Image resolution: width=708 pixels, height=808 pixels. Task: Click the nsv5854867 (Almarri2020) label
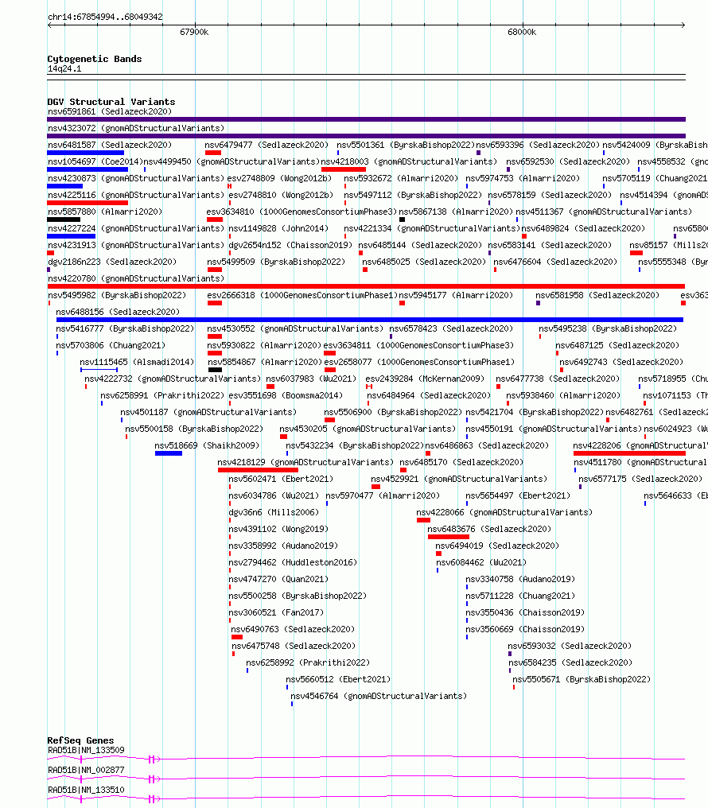pyautogui.click(x=266, y=363)
